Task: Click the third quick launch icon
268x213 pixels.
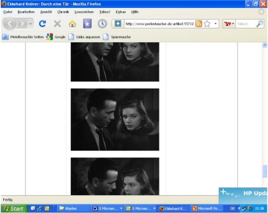Action: pyautogui.click(x=47, y=209)
